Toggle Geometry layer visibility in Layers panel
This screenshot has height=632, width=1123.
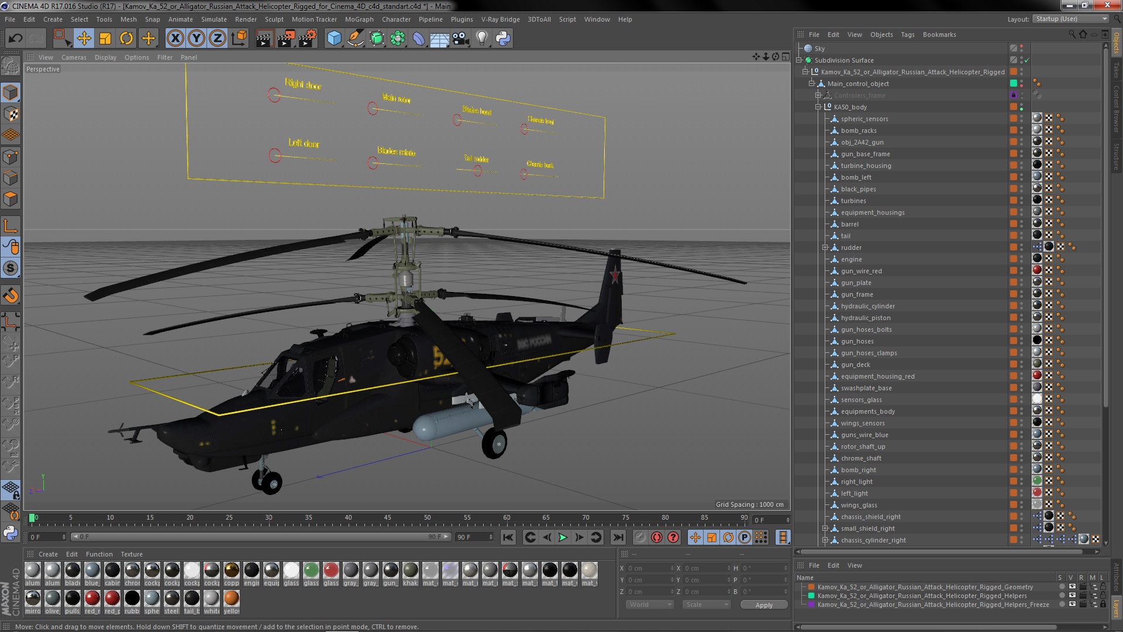point(1072,586)
